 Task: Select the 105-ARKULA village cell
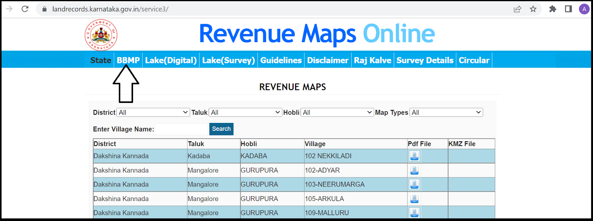click(x=356, y=199)
